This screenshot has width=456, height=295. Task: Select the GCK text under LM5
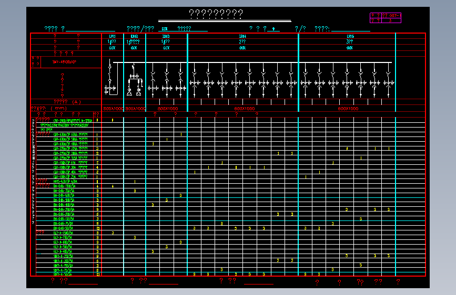click(350, 48)
